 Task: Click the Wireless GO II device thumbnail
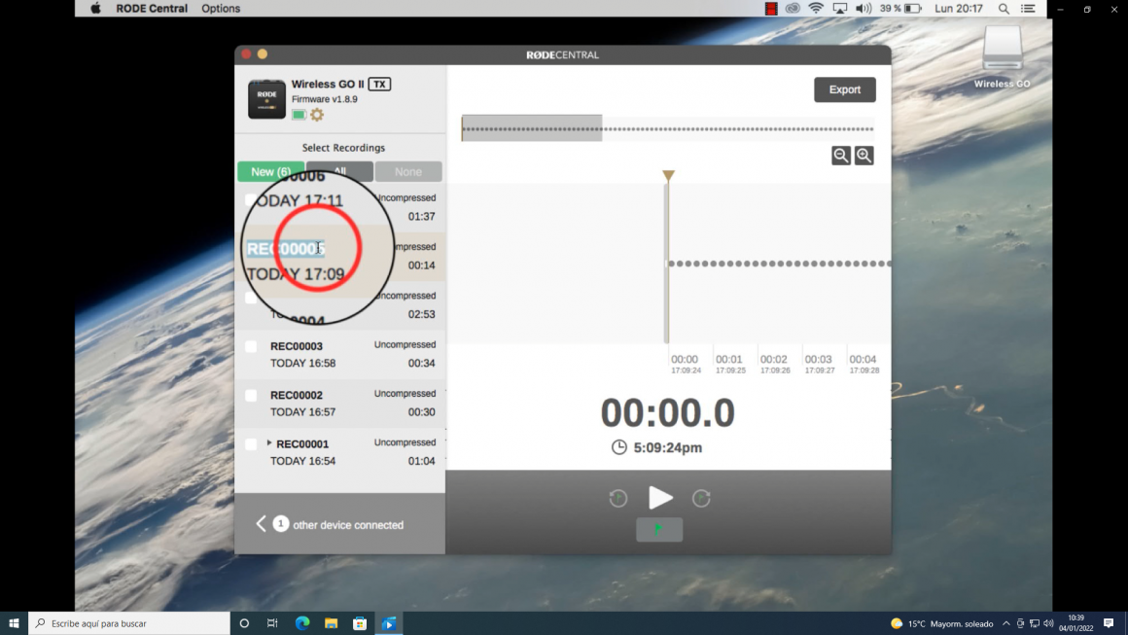pos(266,99)
